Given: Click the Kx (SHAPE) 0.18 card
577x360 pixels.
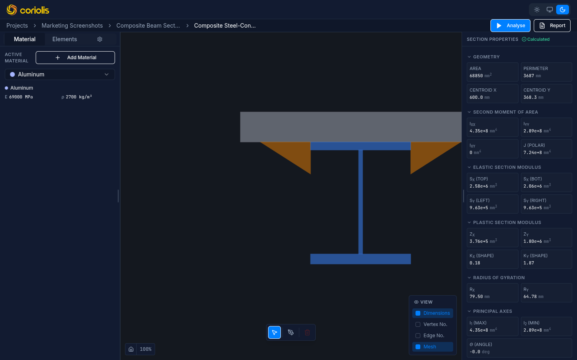Looking at the screenshot, I should tap(492, 259).
